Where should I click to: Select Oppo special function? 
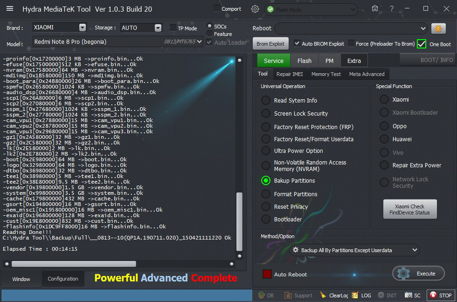pyautogui.click(x=384, y=126)
